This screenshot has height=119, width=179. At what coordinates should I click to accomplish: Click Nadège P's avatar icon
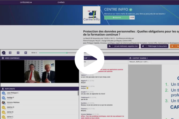pyautogui.click(x=4, y=98)
